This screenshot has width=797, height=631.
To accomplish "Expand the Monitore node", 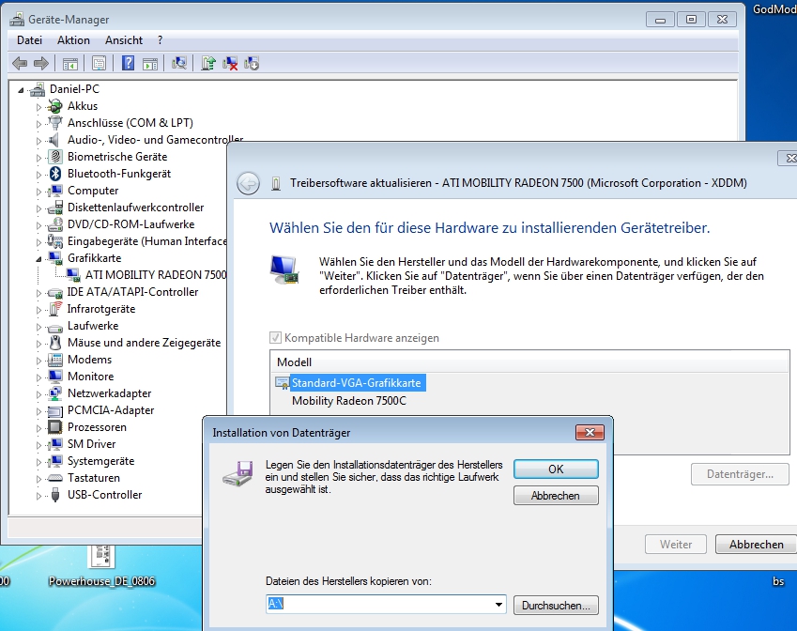I will coord(38,377).
